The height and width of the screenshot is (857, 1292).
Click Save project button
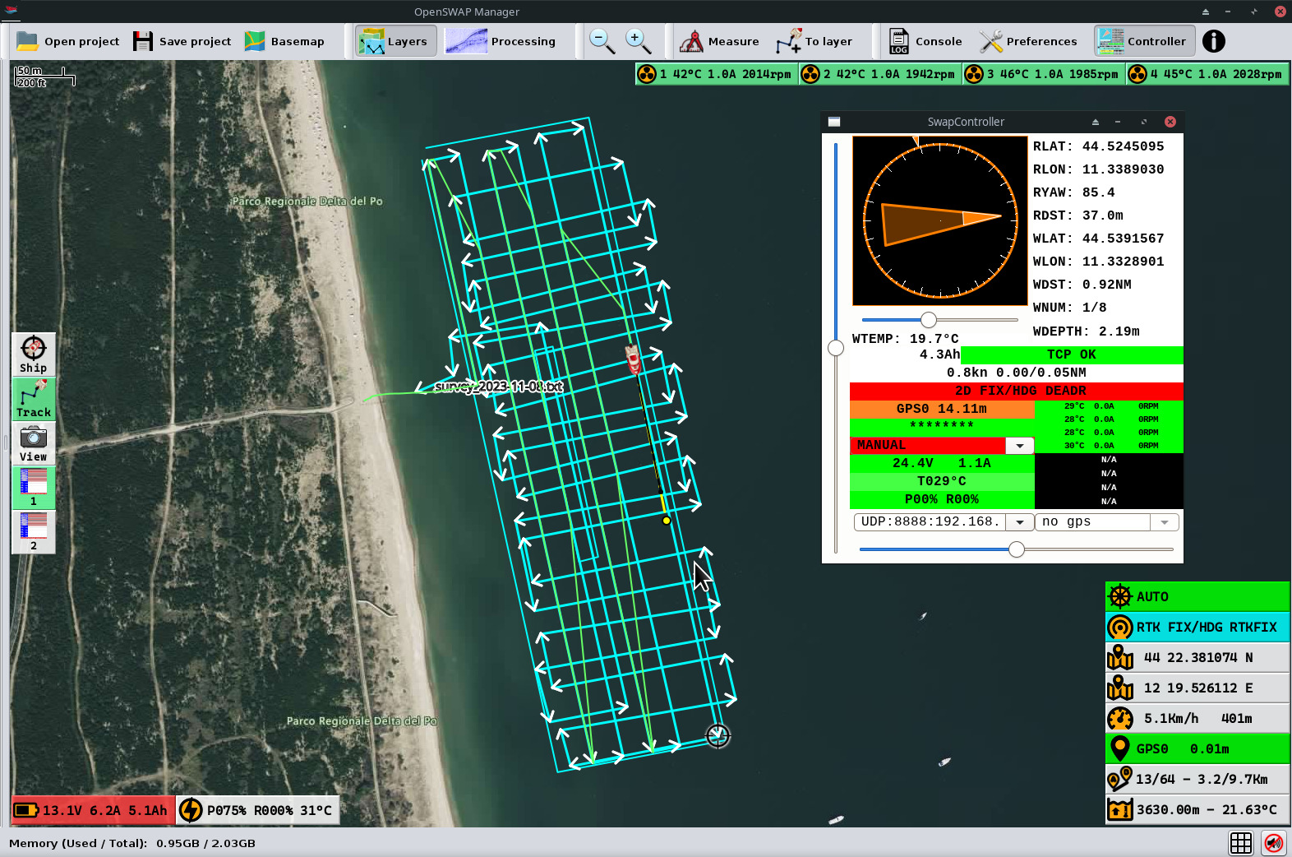182,41
